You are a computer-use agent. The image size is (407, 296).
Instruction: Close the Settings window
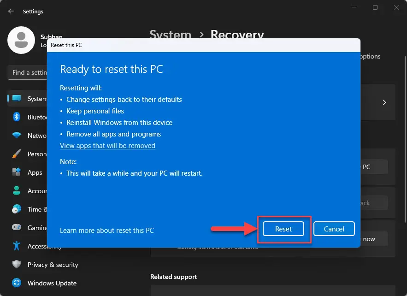(x=396, y=7)
